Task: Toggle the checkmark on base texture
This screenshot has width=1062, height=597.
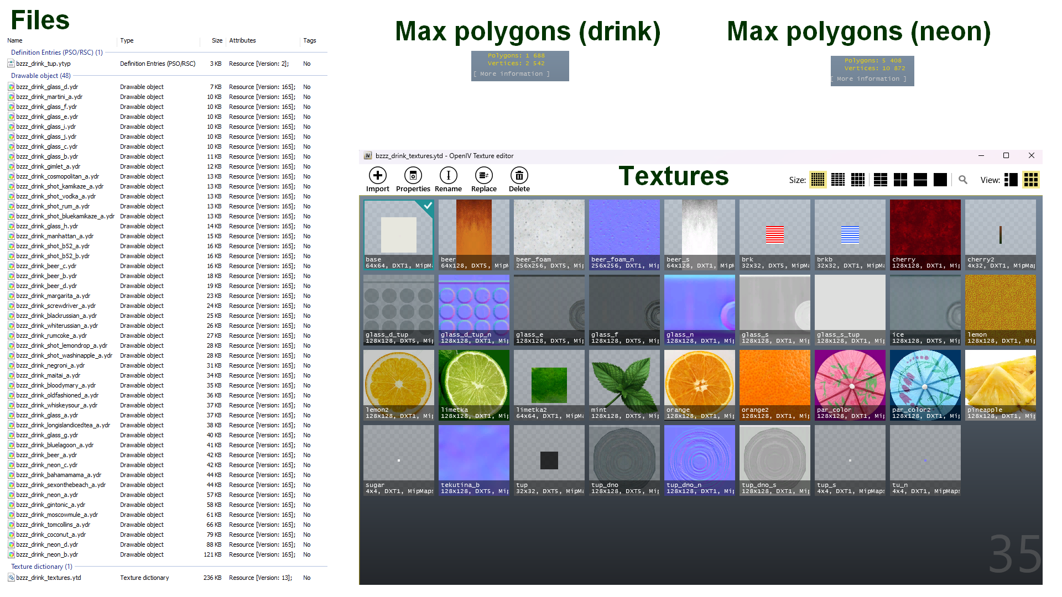Action: pyautogui.click(x=428, y=206)
